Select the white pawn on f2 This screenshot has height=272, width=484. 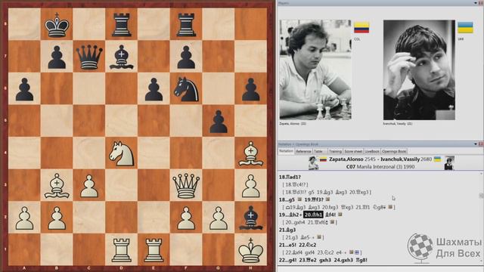186,218
